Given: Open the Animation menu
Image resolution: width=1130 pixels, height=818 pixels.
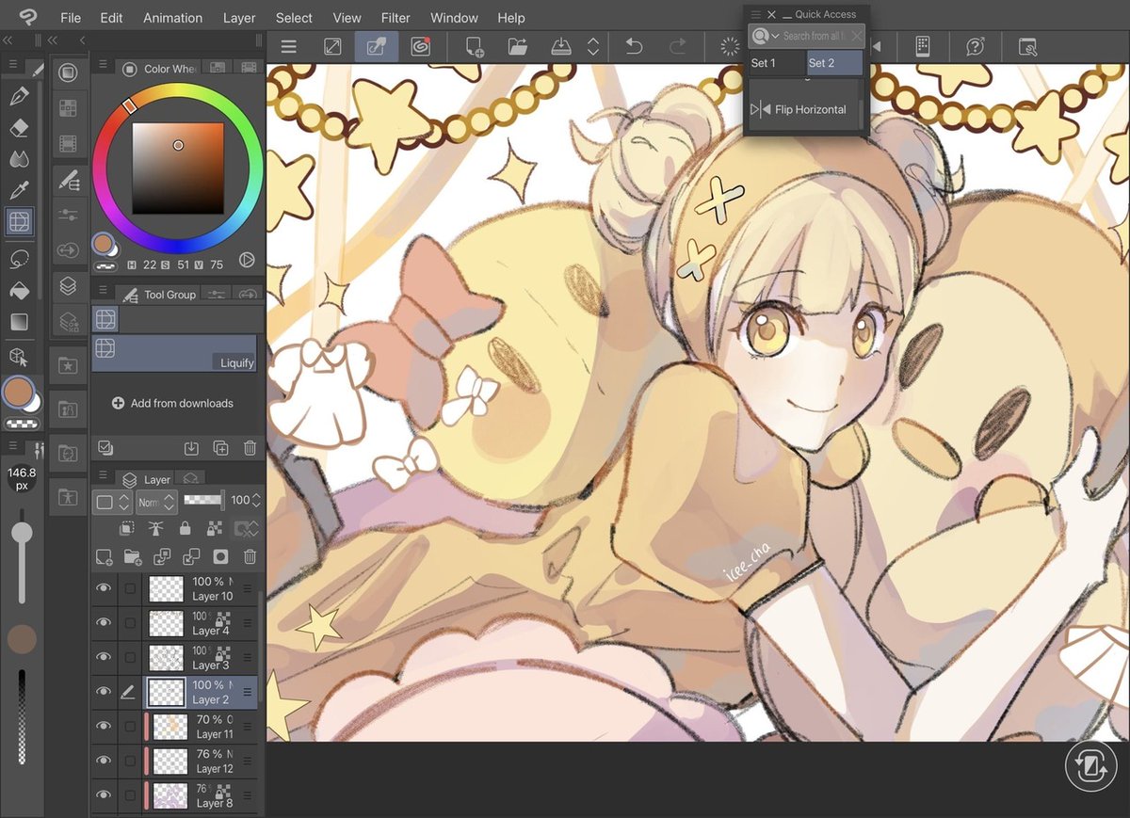Looking at the screenshot, I should 172,18.
